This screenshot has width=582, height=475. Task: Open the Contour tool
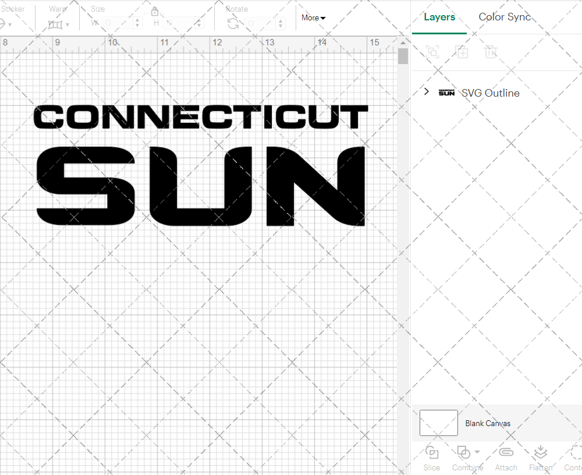click(573, 458)
